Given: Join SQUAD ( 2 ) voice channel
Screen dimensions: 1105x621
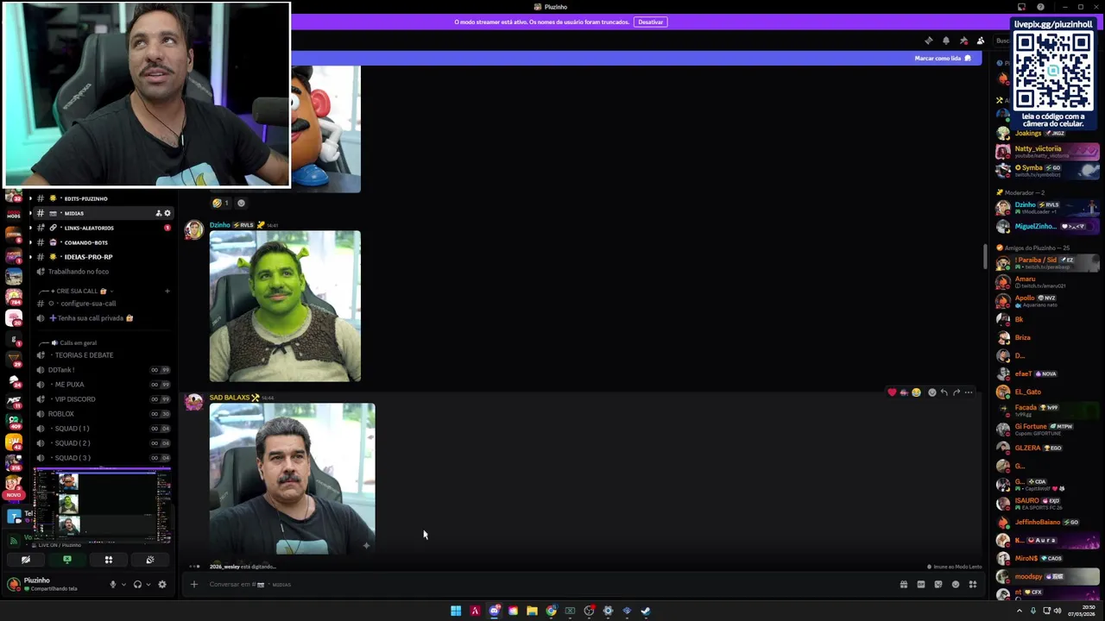Looking at the screenshot, I should (x=103, y=443).
